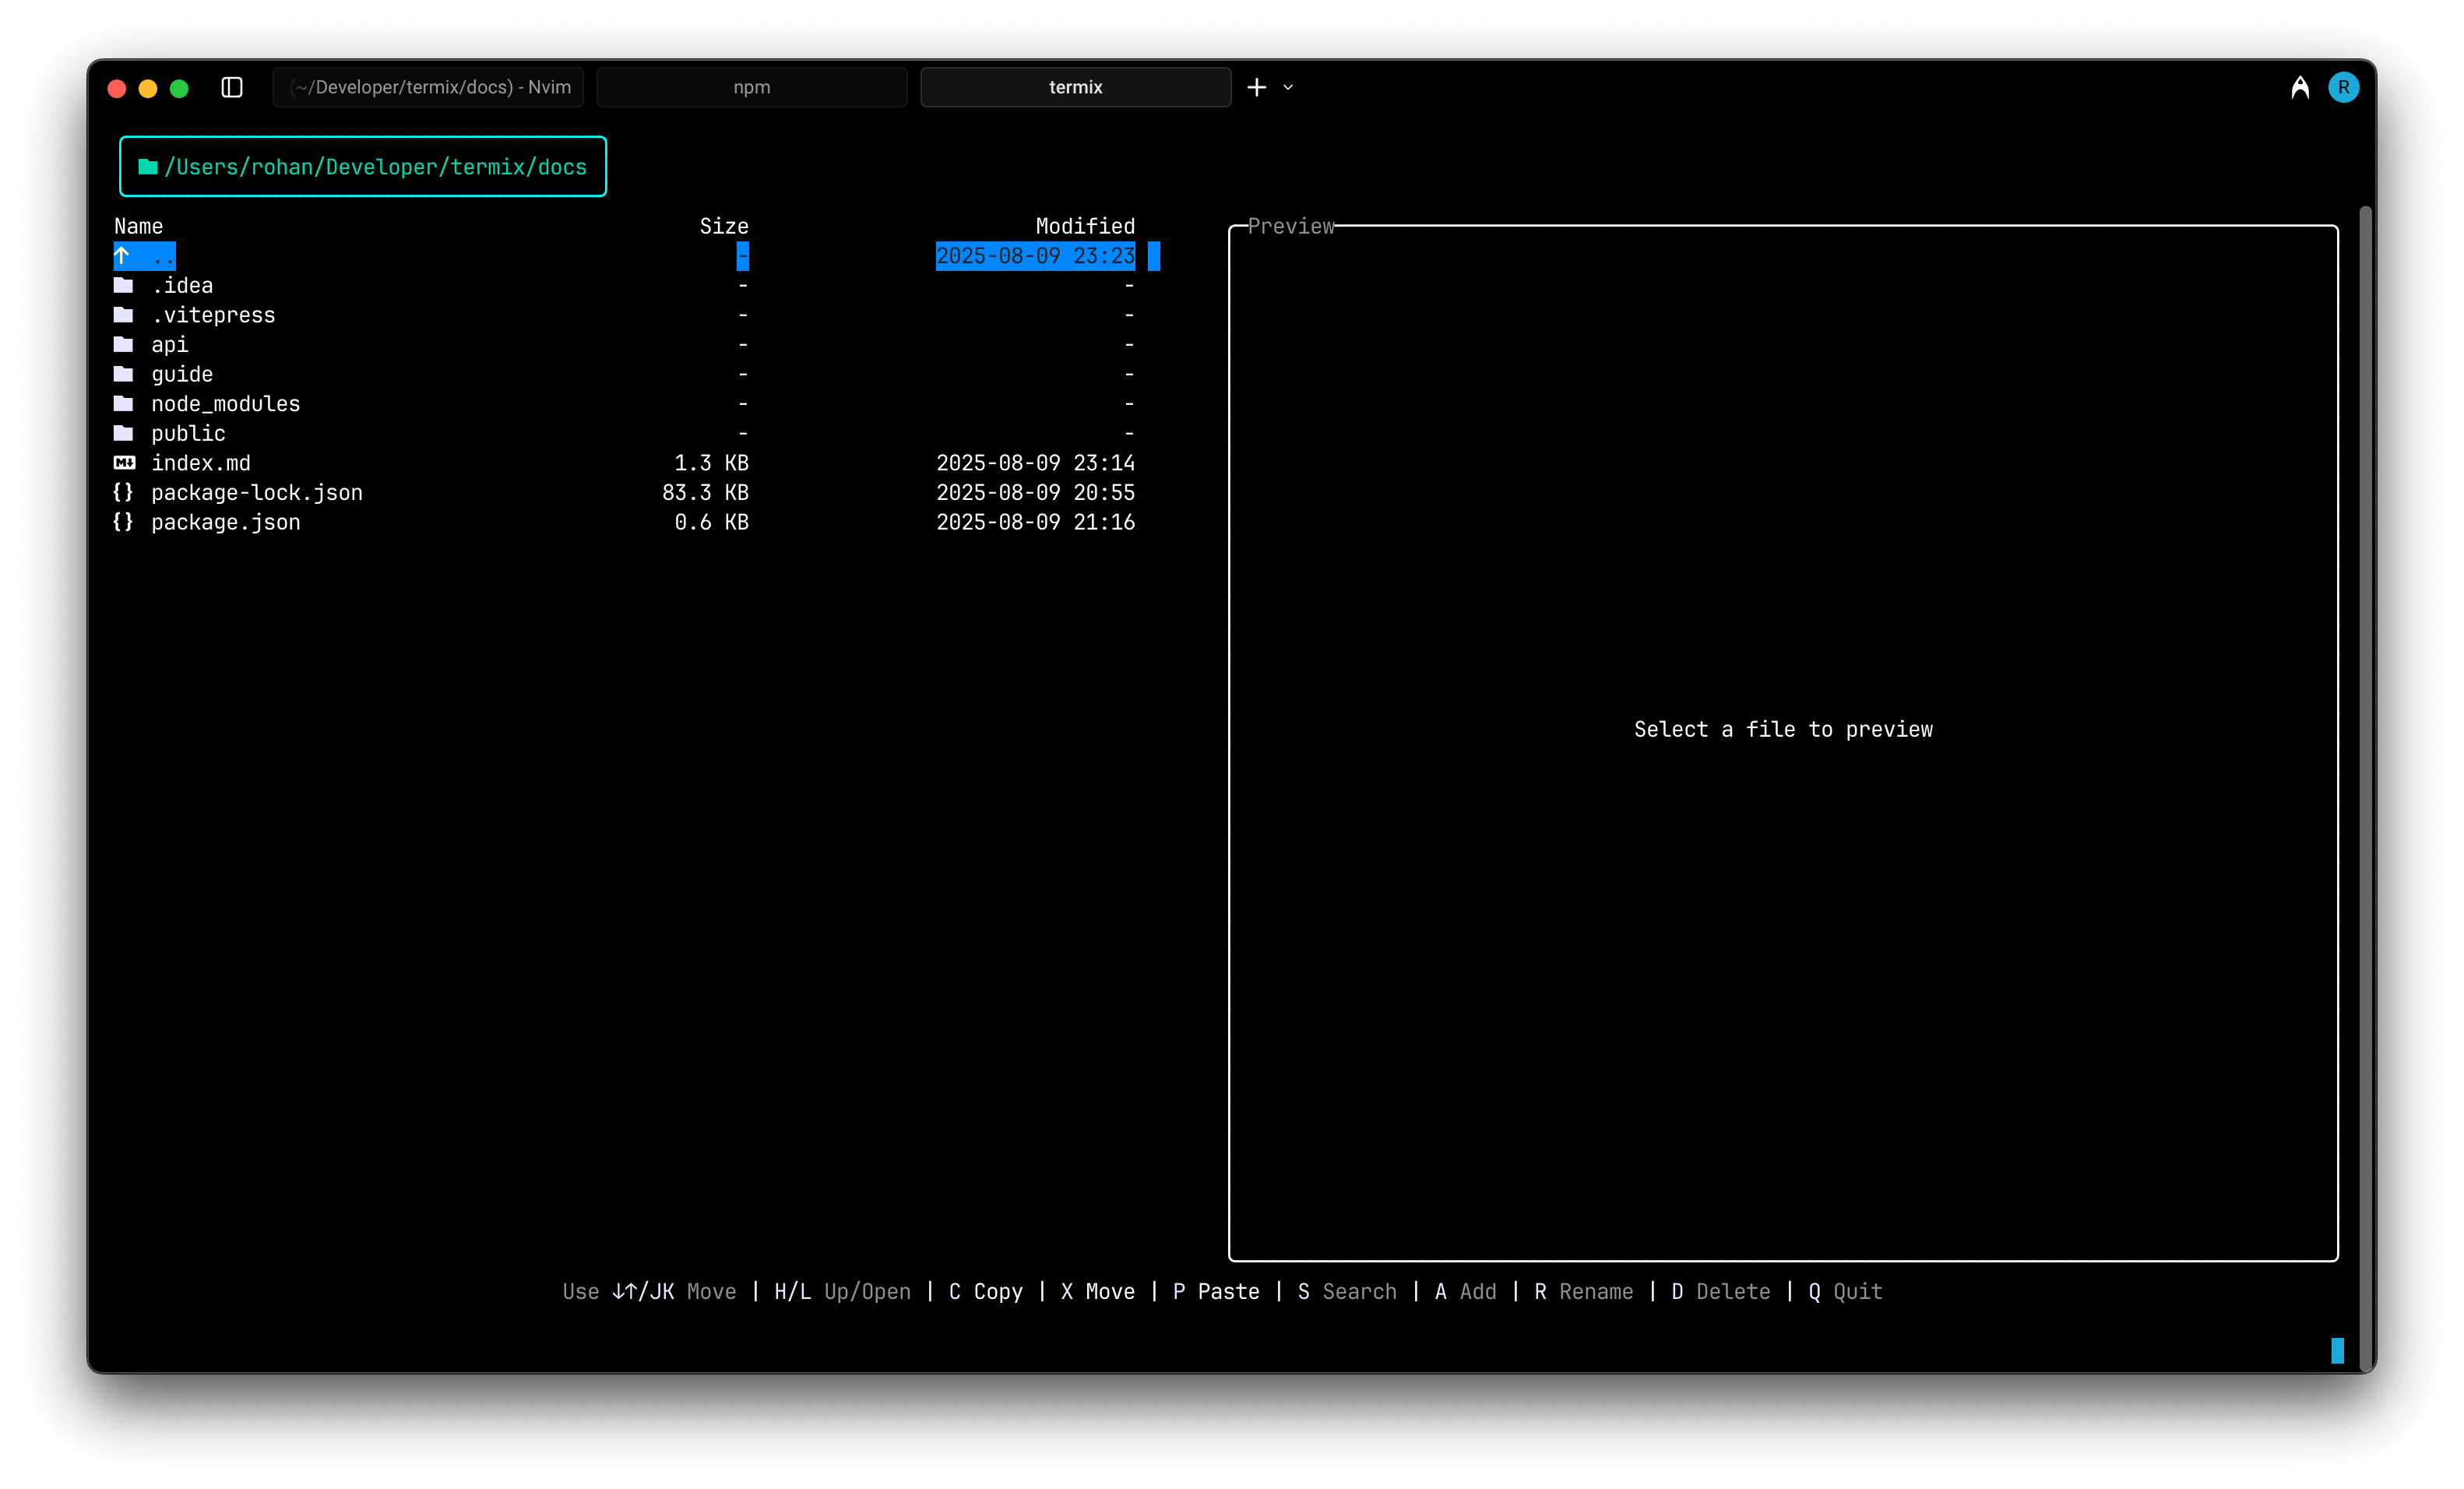Image resolution: width=2464 pixels, height=1489 pixels.
Task: Select the package.json file name
Action: pyautogui.click(x=226, y=522)
